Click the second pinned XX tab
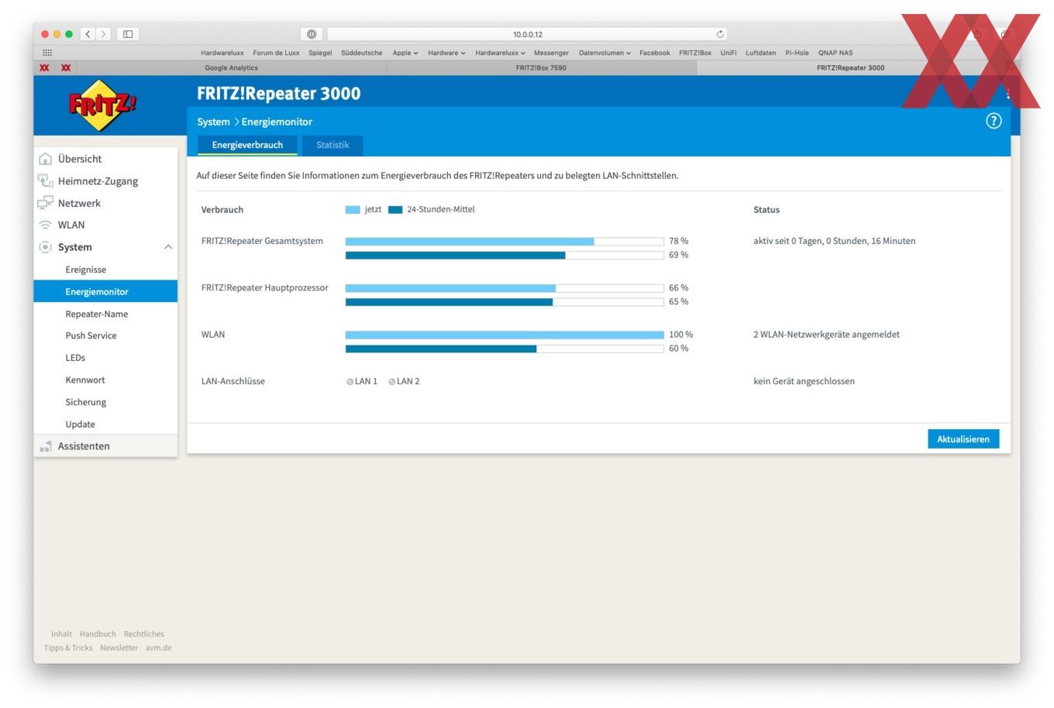This screenshot has height=708, width=1054. pos(66,67)
